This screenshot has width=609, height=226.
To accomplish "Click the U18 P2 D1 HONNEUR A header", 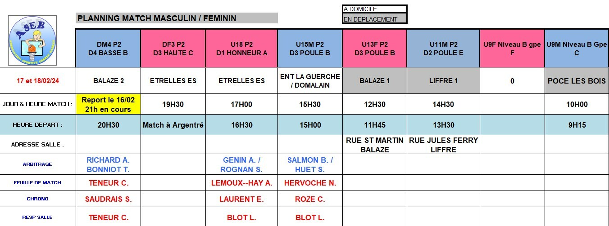I will [x=241, y=49].
